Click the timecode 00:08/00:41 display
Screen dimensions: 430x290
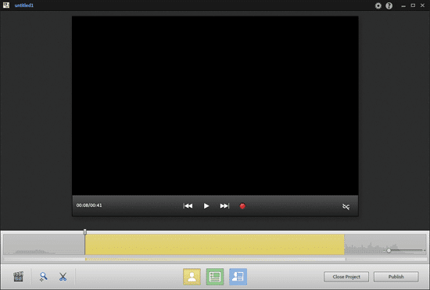(x=89, y=206)
